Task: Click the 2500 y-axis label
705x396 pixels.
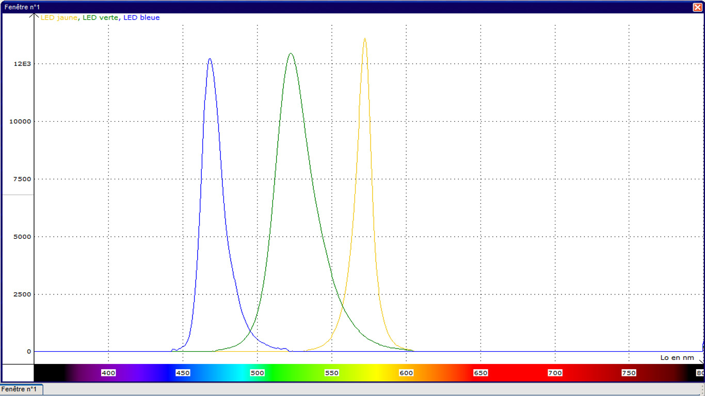Action: tap(22, 294)
